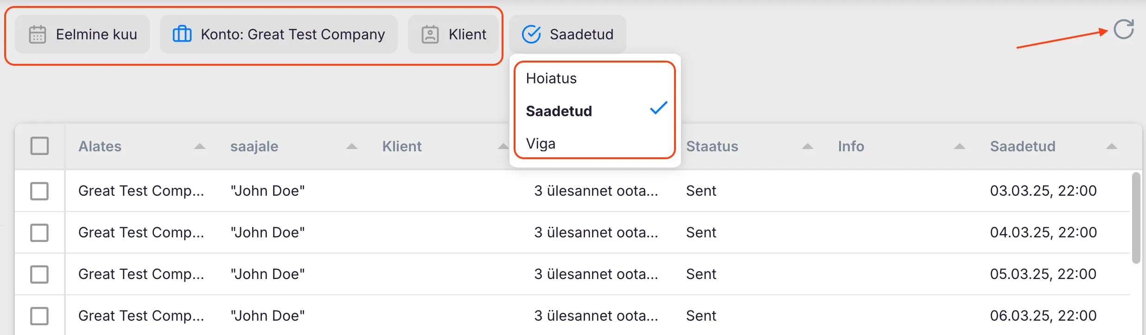Click the refresh icon at top right
The height and width of the screenshot is (335, 1146).
(1123, 30)
